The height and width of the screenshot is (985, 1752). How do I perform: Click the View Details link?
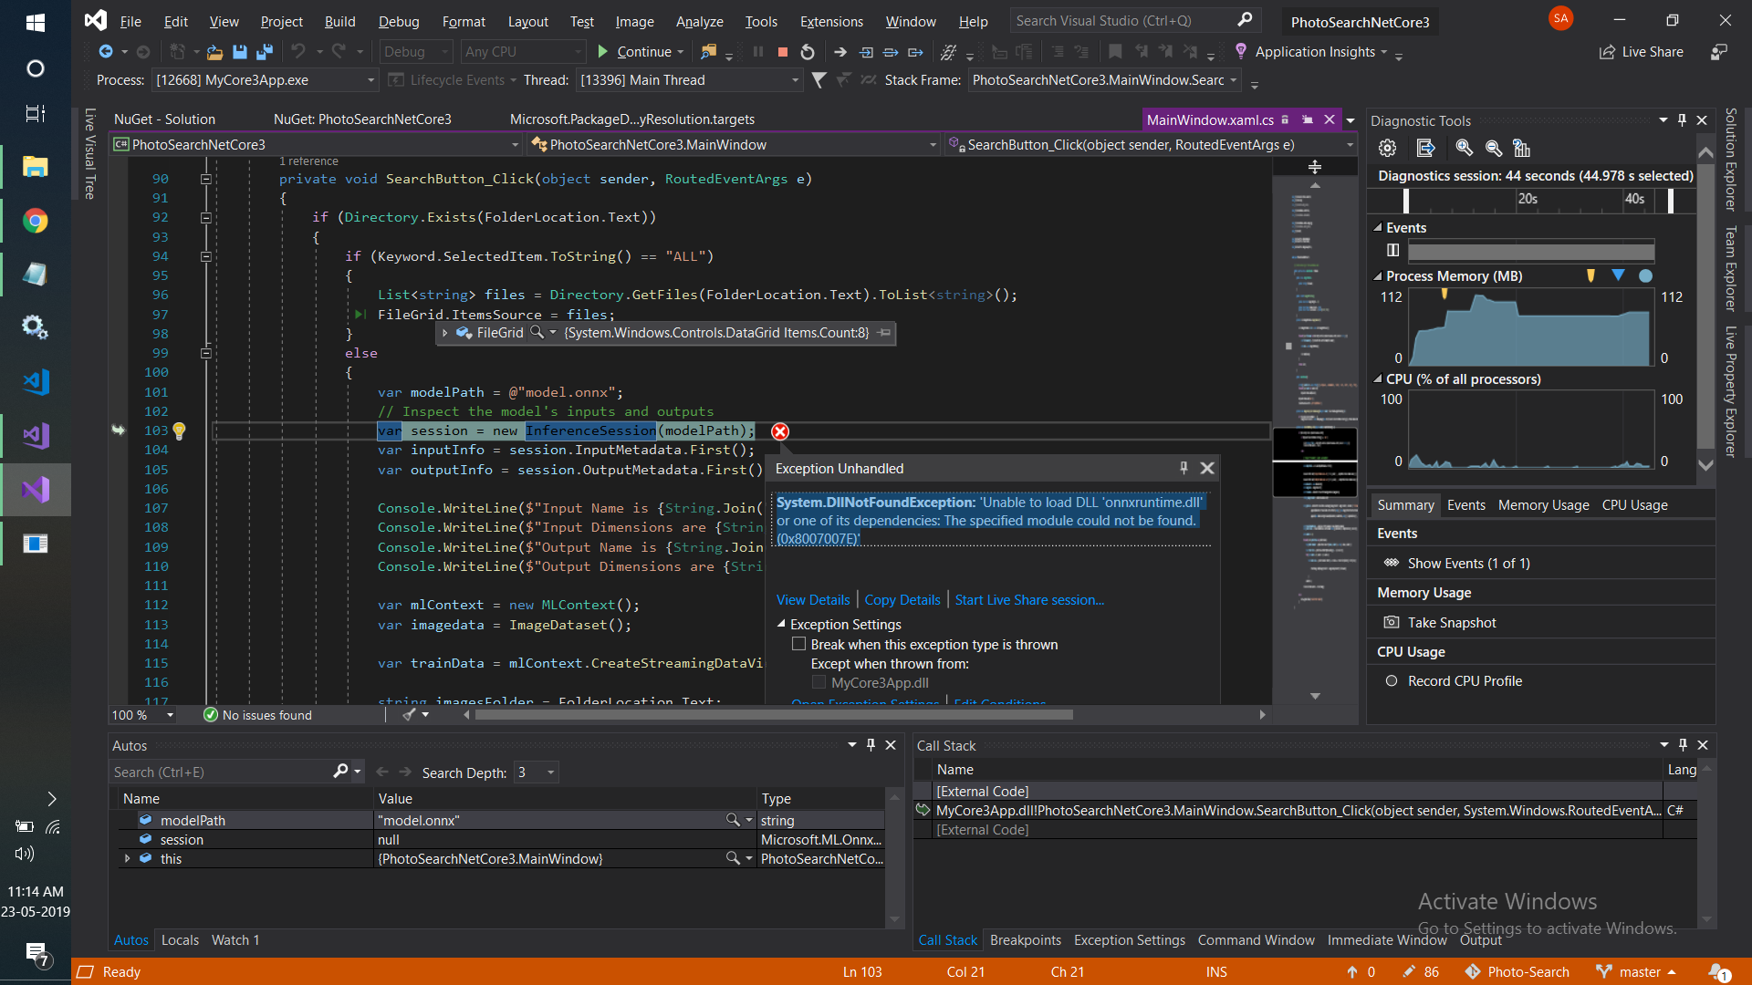coord(812,600)
